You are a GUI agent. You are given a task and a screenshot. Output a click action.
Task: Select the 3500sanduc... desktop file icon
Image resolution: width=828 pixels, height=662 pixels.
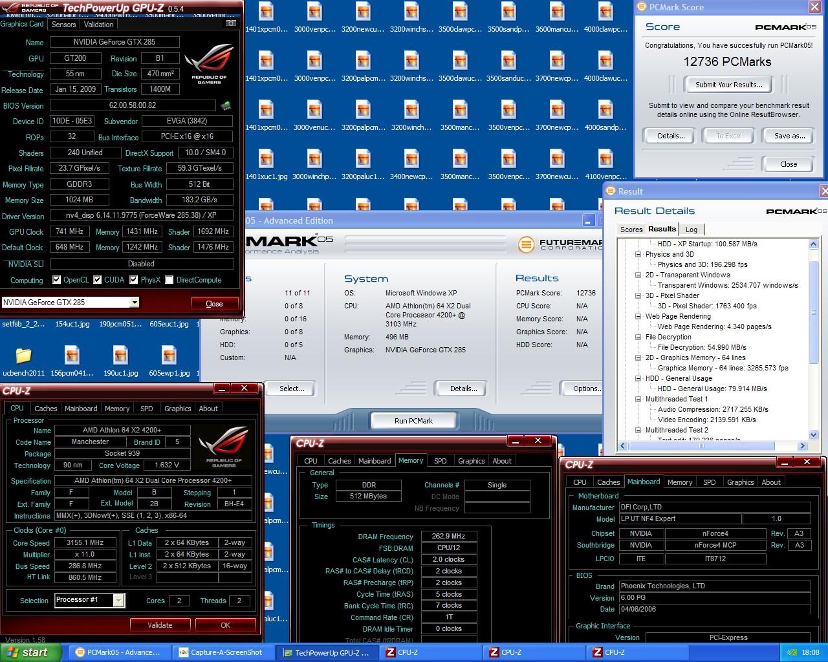tap(508, 61)
